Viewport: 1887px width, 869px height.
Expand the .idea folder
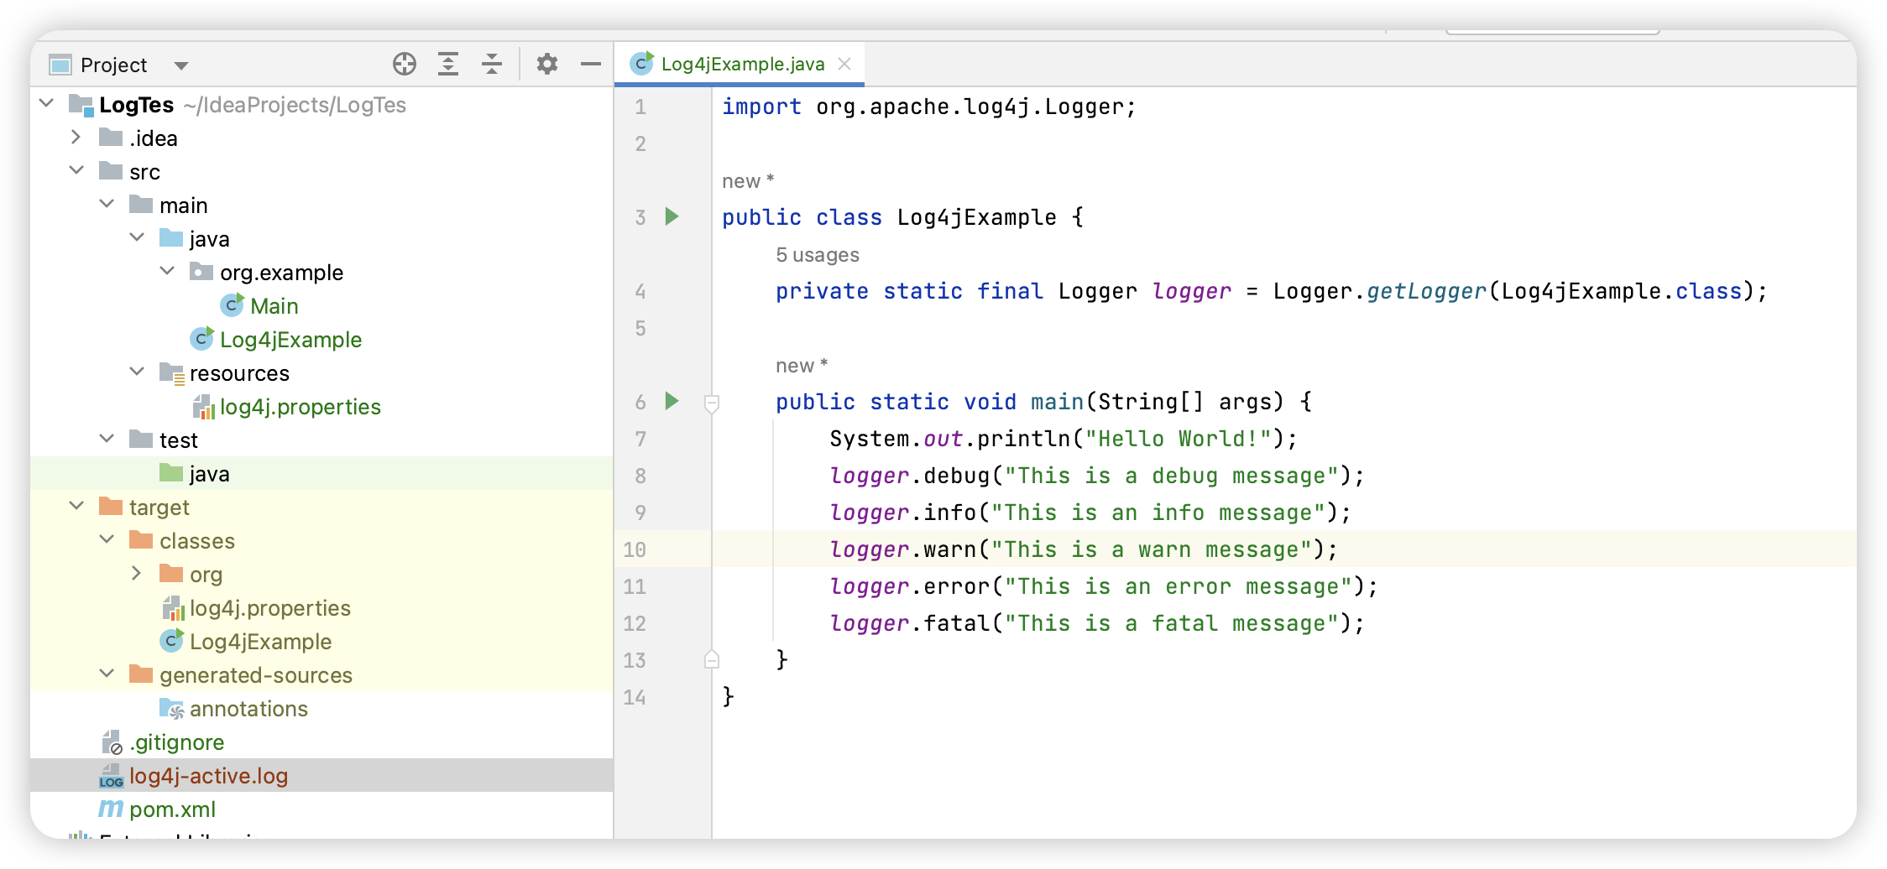(76, 138)
